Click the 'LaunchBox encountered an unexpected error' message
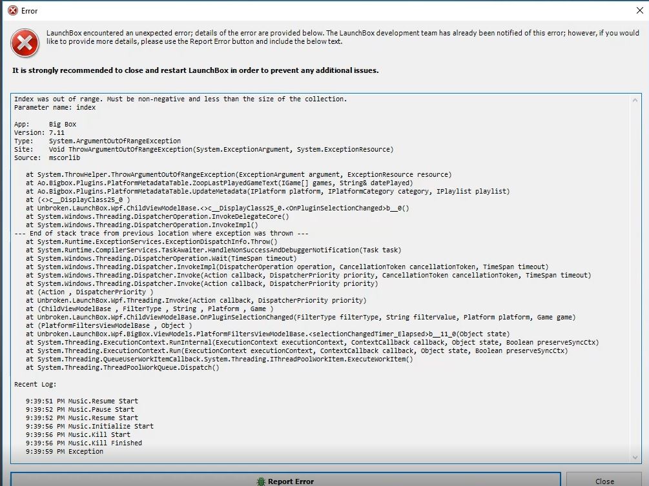This screenshot has width=649, height=486. (x=343, y=37)
